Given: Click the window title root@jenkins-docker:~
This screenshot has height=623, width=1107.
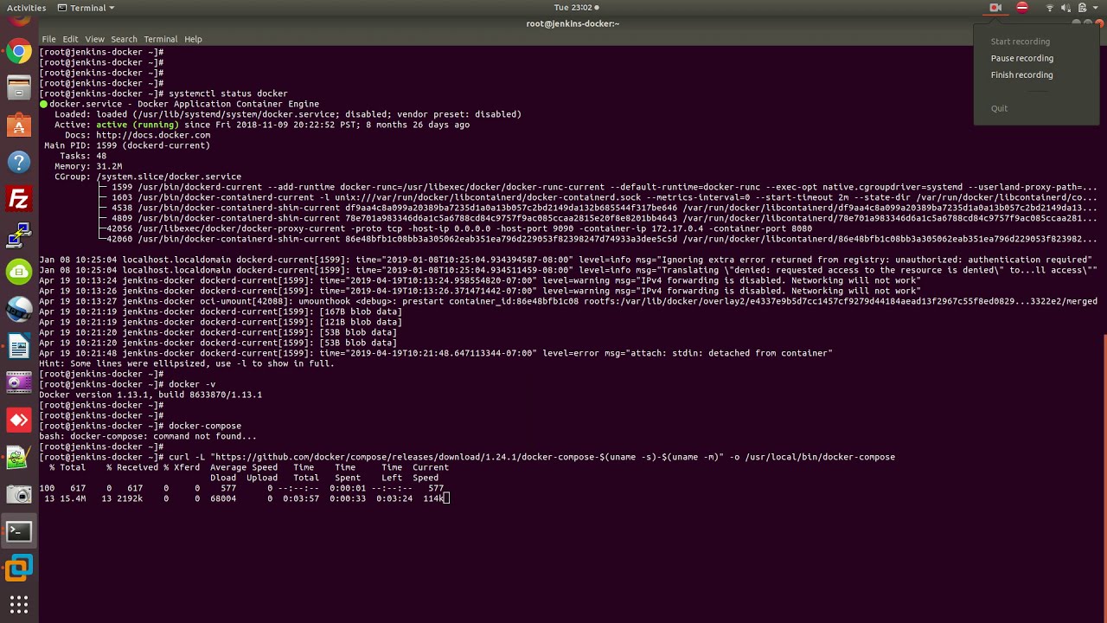Looking at the screenshot, I should tap(573, 23).
